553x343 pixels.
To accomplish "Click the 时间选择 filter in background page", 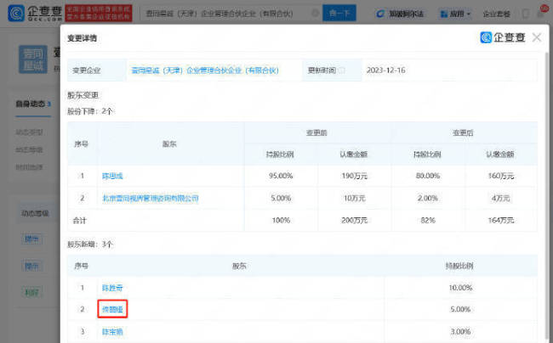I will click(29, 167).
